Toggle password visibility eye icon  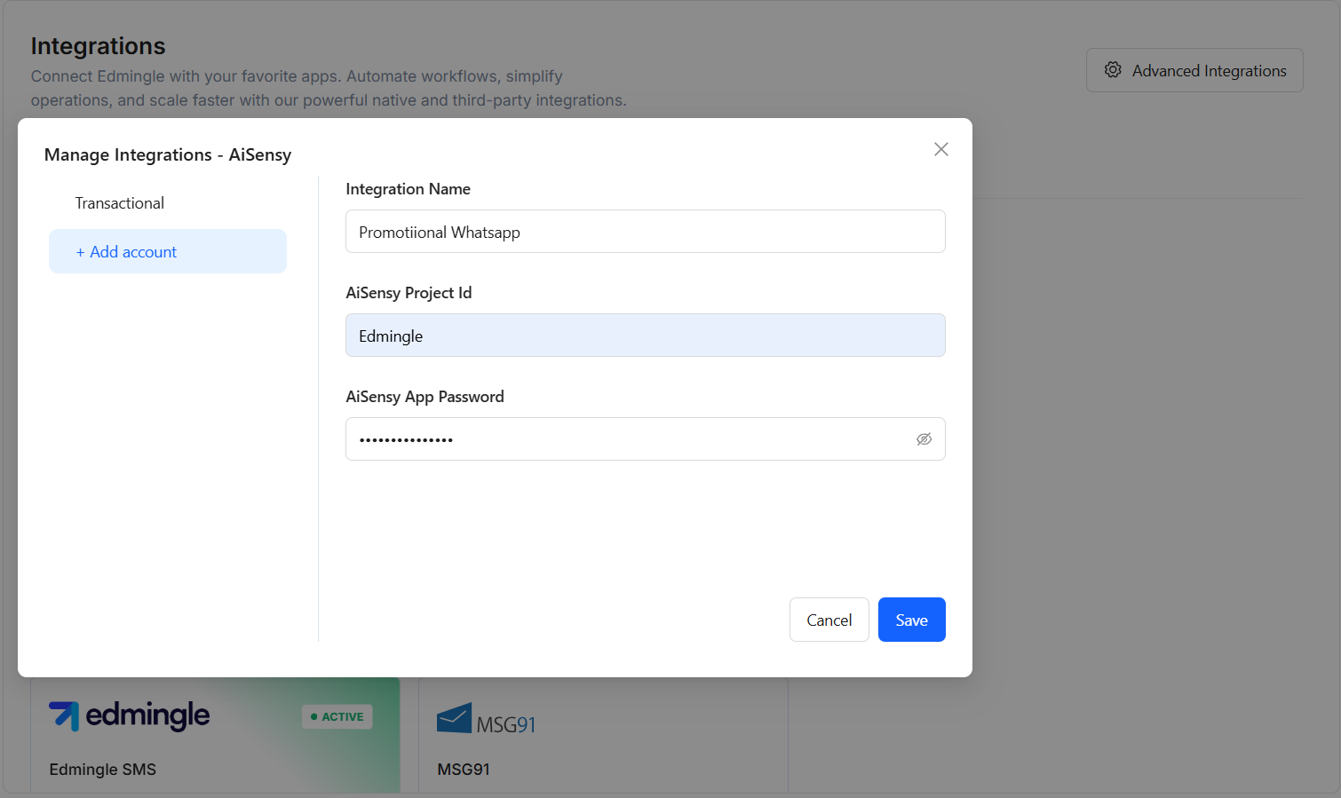coord(924,439)
